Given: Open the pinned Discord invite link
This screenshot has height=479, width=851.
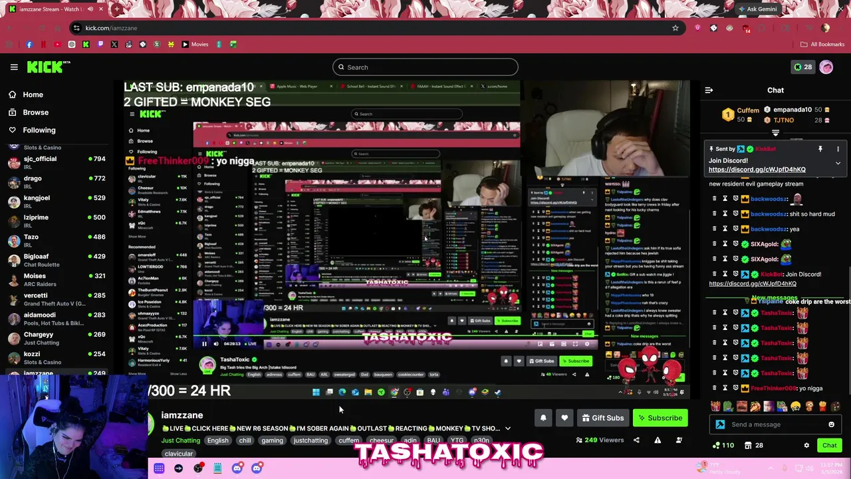Looking at the screenshot, I should pos(757,170).
